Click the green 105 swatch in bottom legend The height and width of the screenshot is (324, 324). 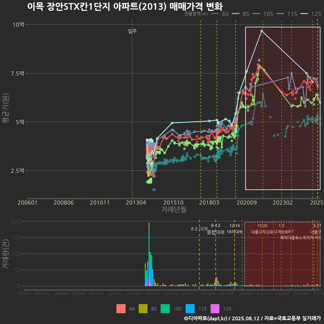(x=165, y=309)
